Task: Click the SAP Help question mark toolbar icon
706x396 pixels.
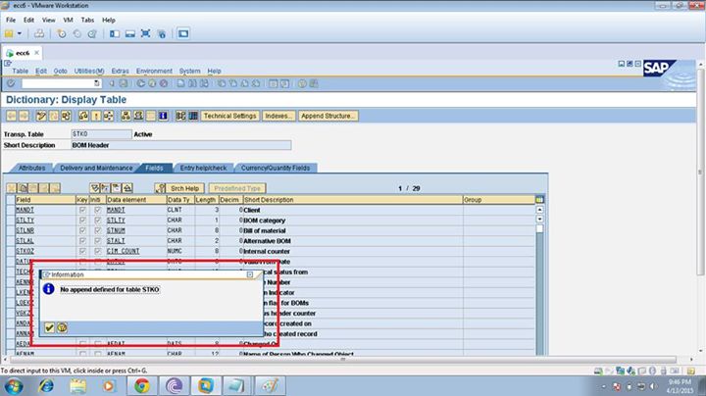Action: pos(302,83)
